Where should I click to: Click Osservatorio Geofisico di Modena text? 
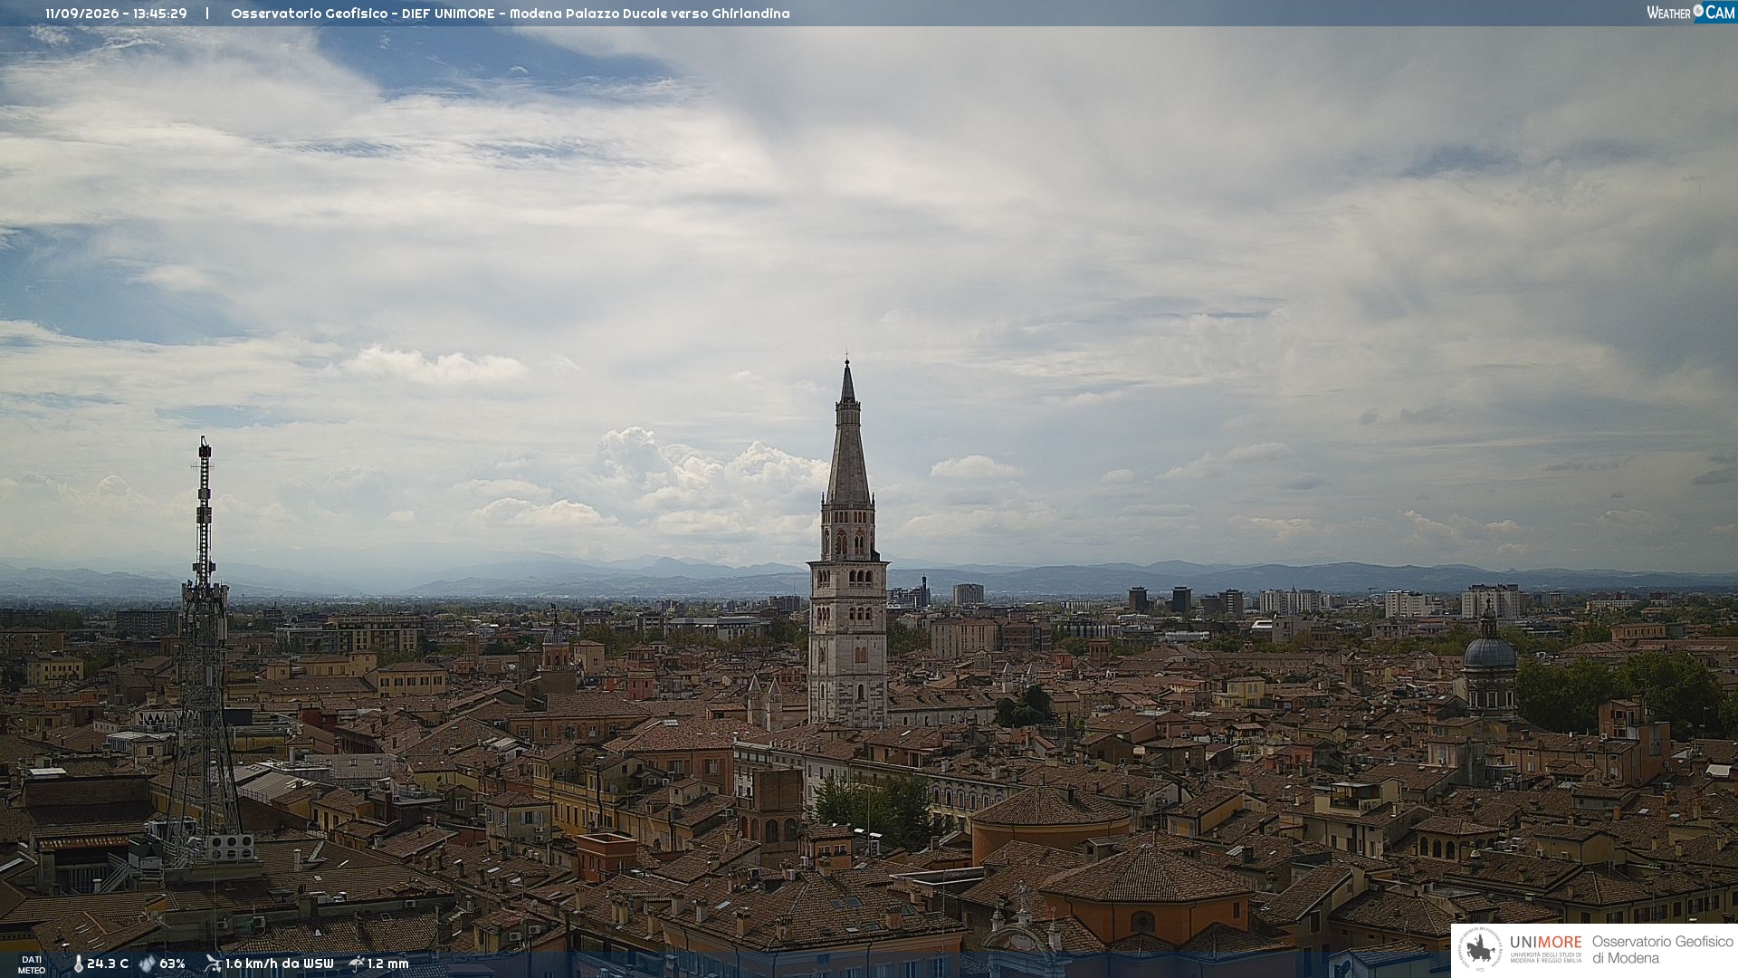1662,950
